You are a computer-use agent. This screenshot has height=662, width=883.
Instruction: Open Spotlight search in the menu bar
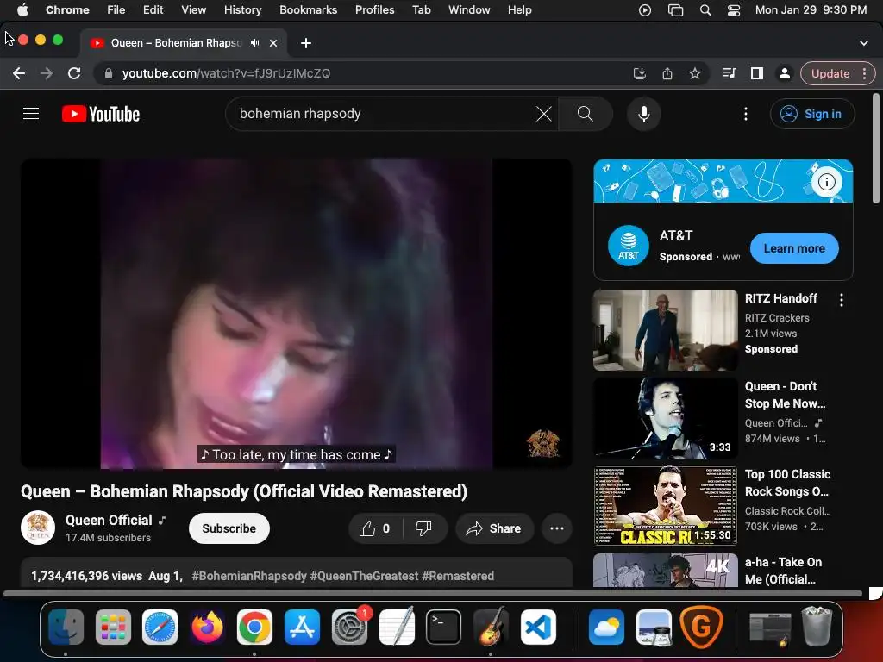[705, 10]
